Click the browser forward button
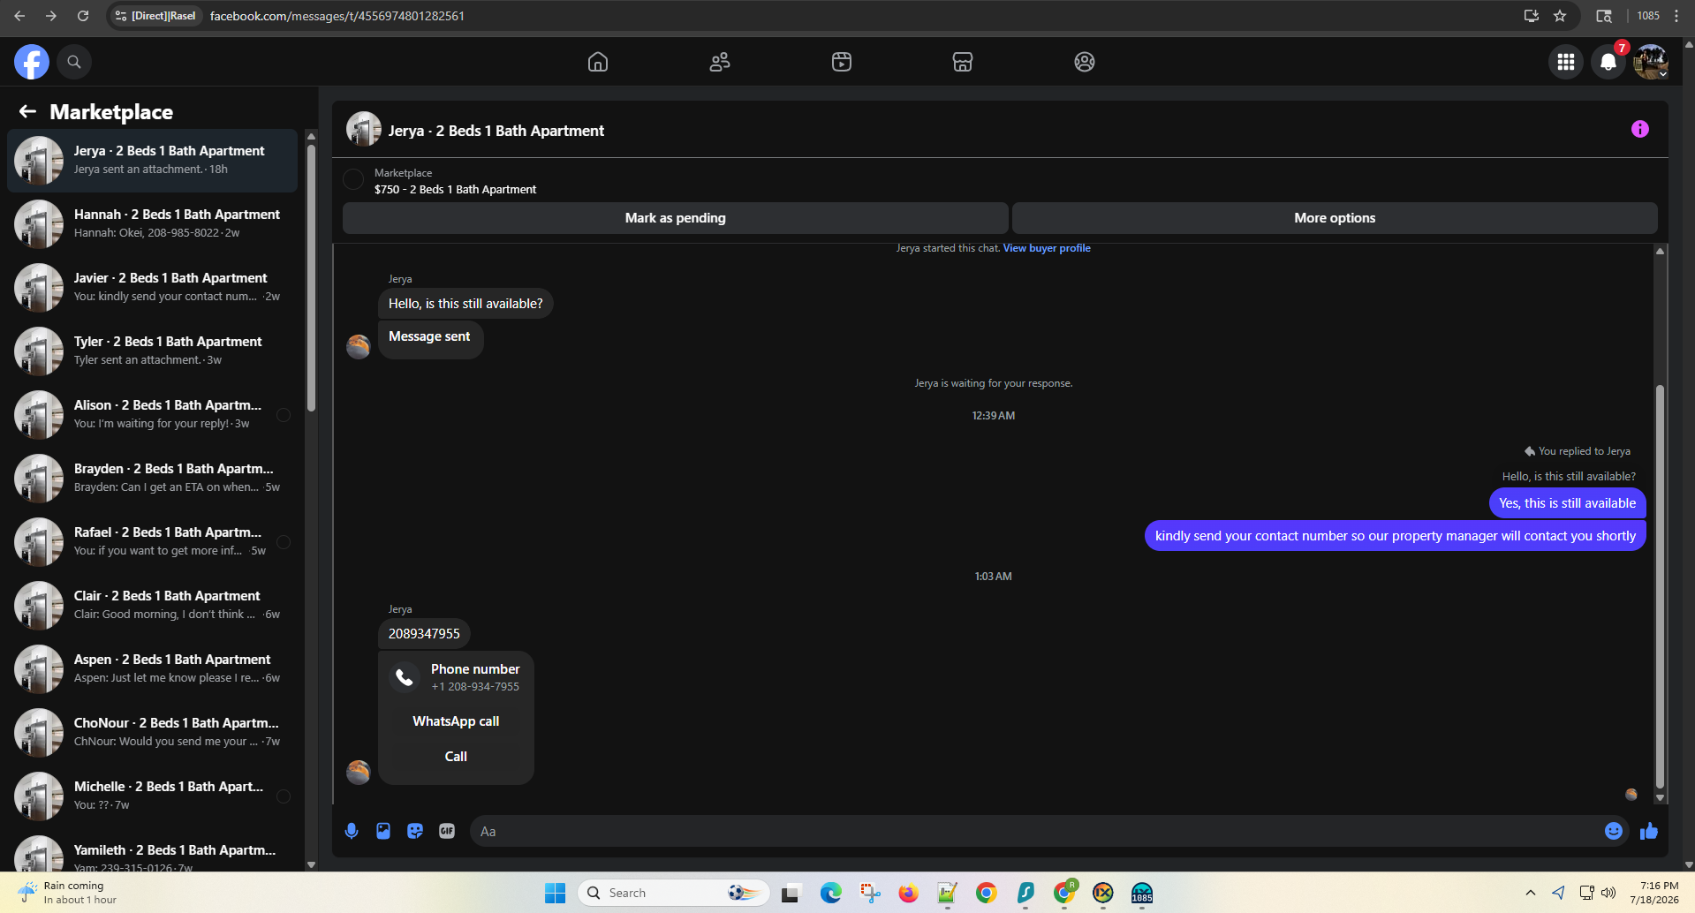The height and width of the screenshot is (913, 1695). (x=51, y=16)
